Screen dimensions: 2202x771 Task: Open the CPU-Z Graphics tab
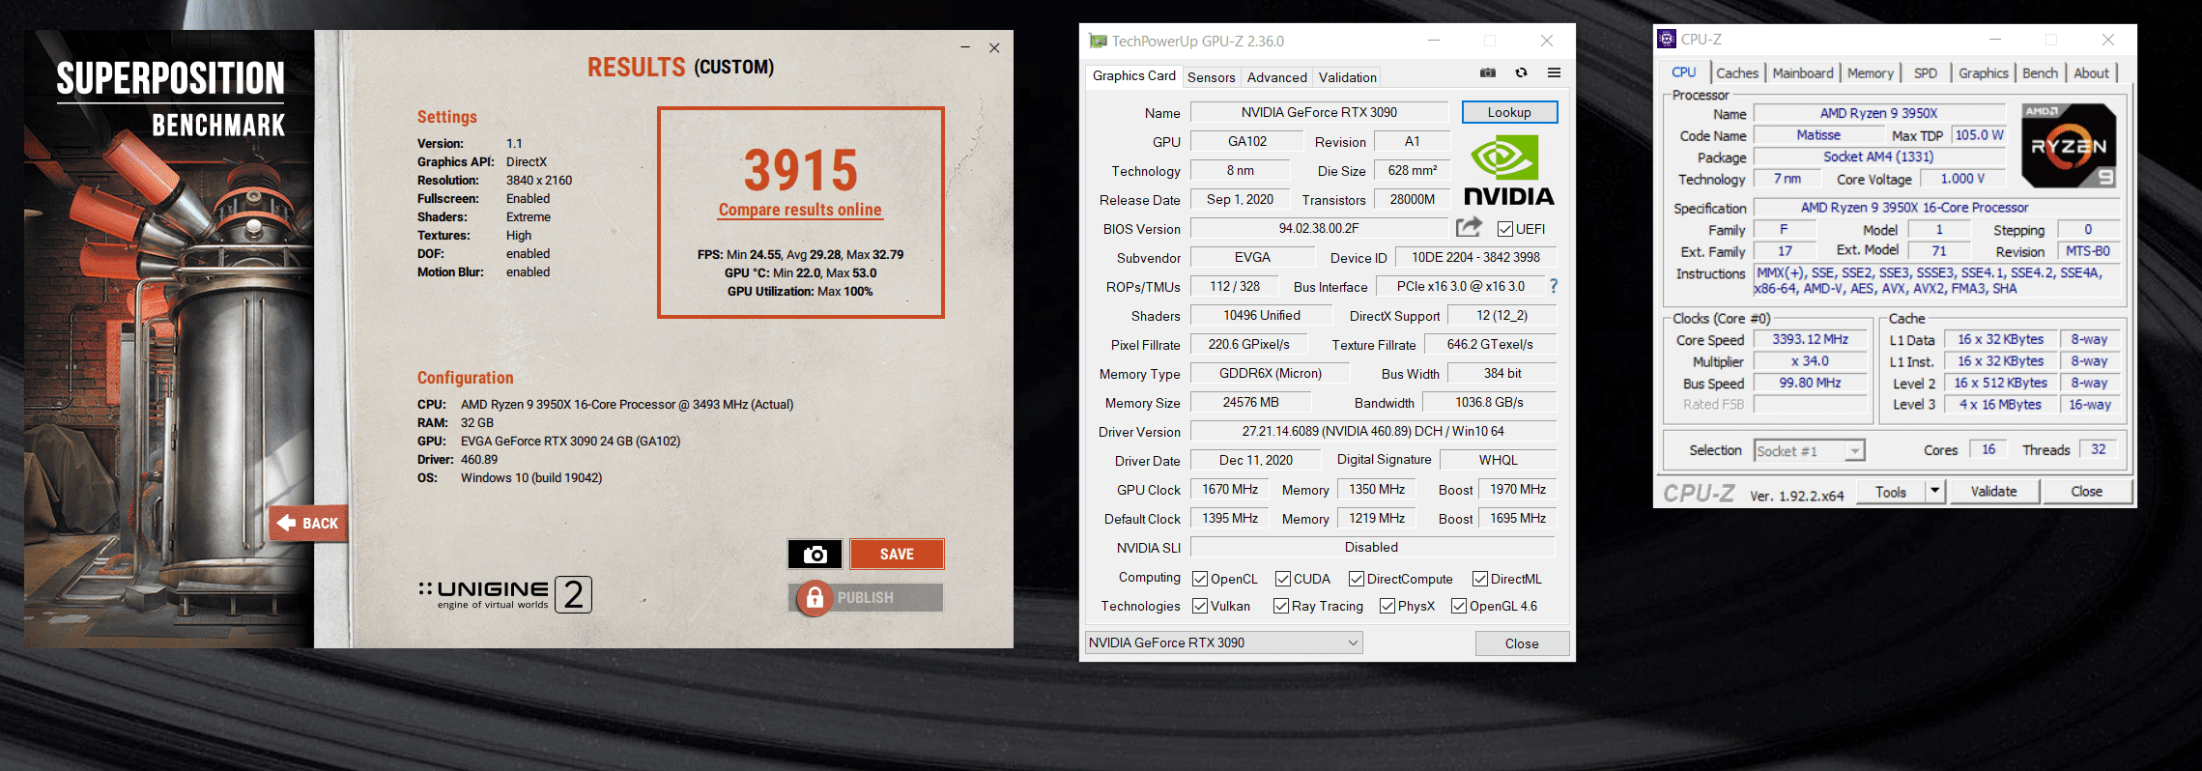1983,73
